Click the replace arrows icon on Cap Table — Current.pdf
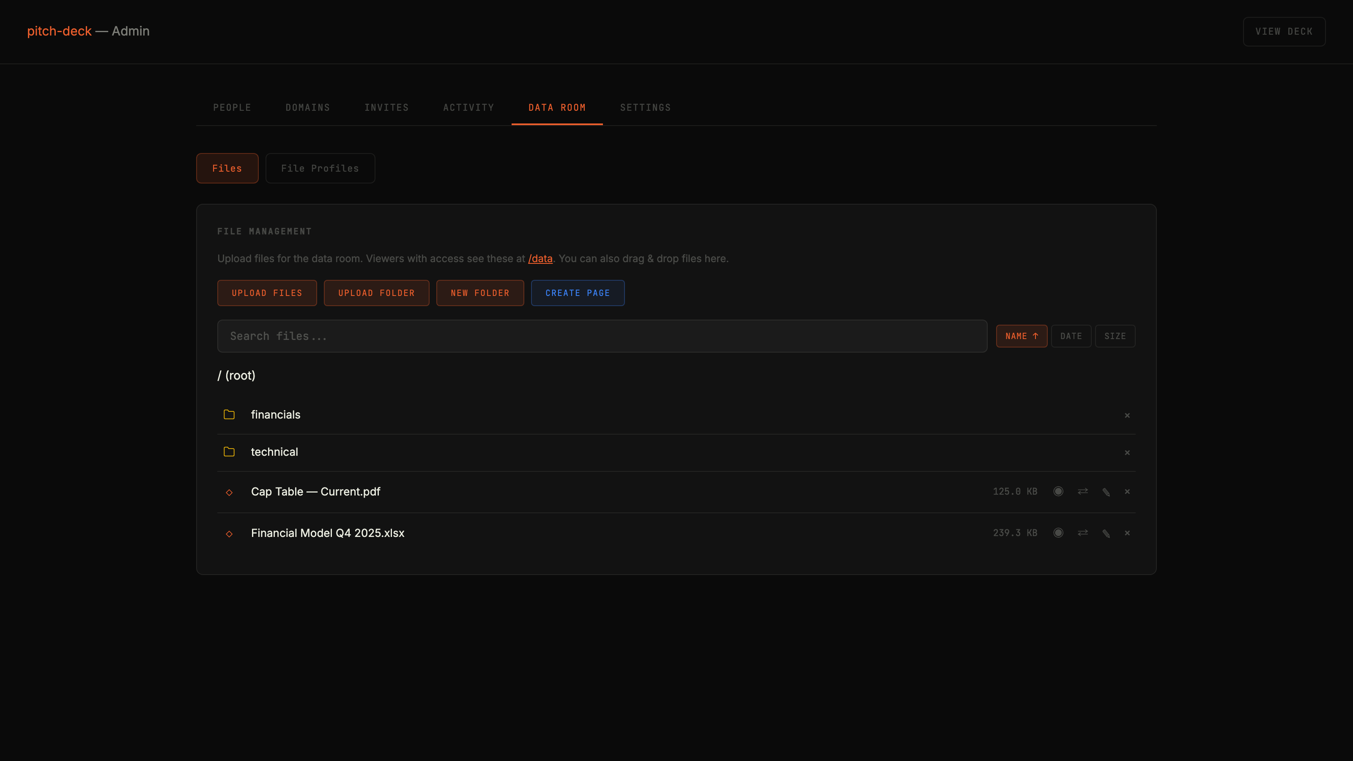Screen dimensions: 1353x761 pos(1082,492)
